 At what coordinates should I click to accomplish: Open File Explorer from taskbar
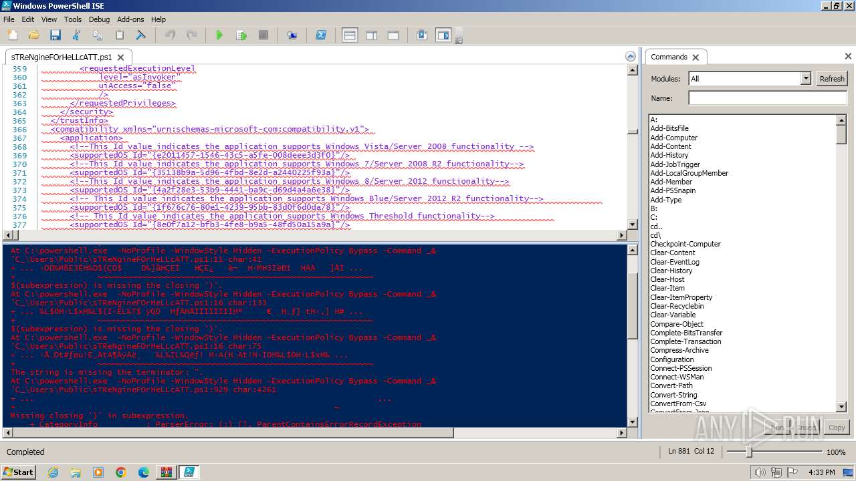(76, 472)
